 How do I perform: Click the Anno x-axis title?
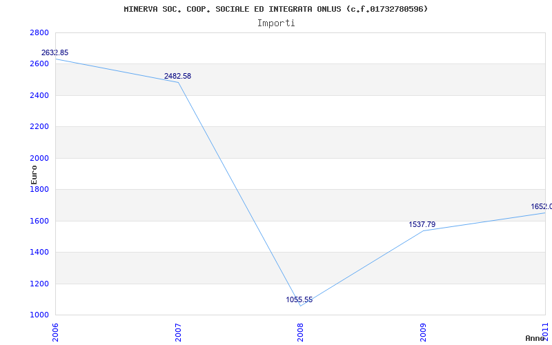click(x=535, y=338)
